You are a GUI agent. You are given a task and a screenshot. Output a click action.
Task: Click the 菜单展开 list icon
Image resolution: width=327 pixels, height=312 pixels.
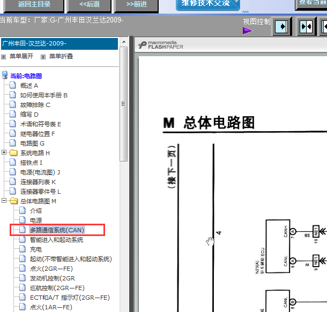tap(3, 57)
